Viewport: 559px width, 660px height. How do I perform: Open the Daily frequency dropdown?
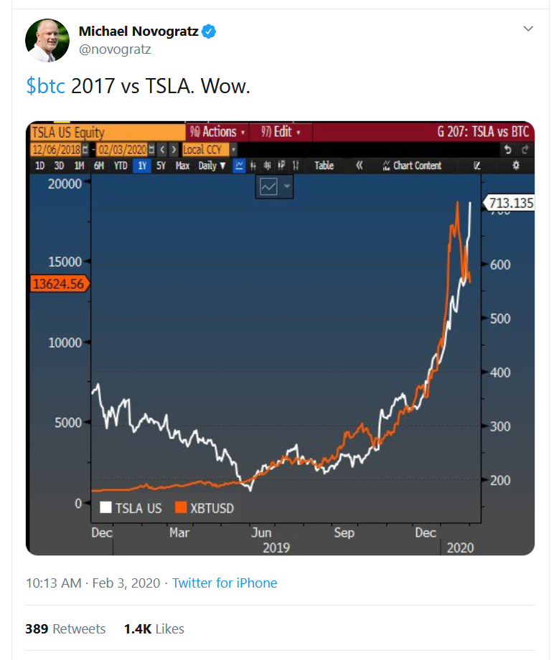tap(212, 166)
